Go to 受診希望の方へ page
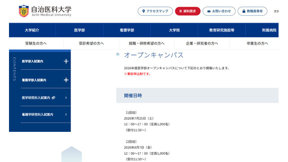 coord(91,43)
